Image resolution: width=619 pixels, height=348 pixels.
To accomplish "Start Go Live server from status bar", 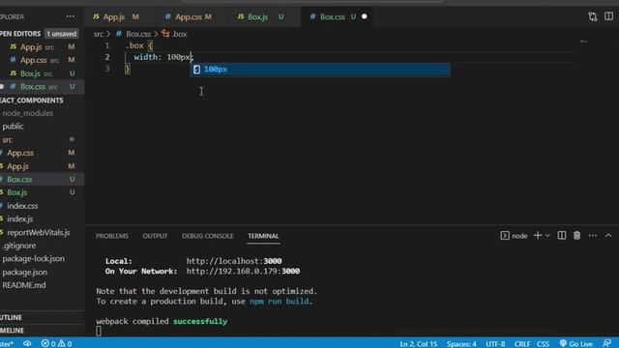I will (x=576, y=344).
